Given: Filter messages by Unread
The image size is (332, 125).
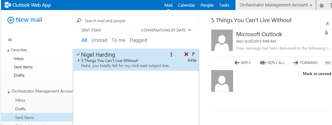Looking at the screenshot, I should pos(99,40).
